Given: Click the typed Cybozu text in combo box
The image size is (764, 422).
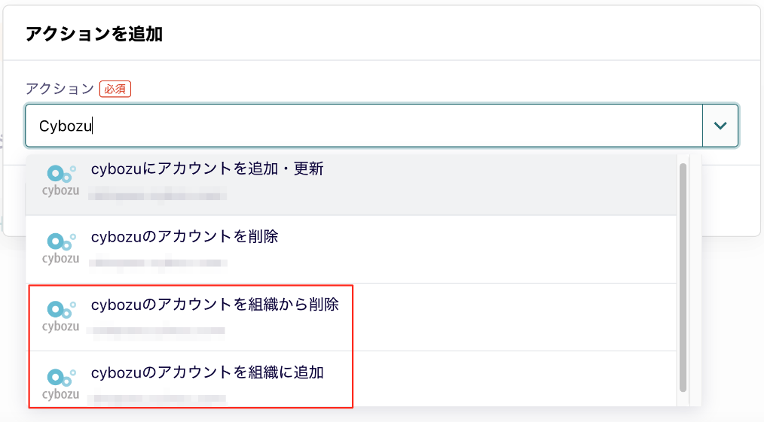Looking at the screenshot, I should point(65,126).
